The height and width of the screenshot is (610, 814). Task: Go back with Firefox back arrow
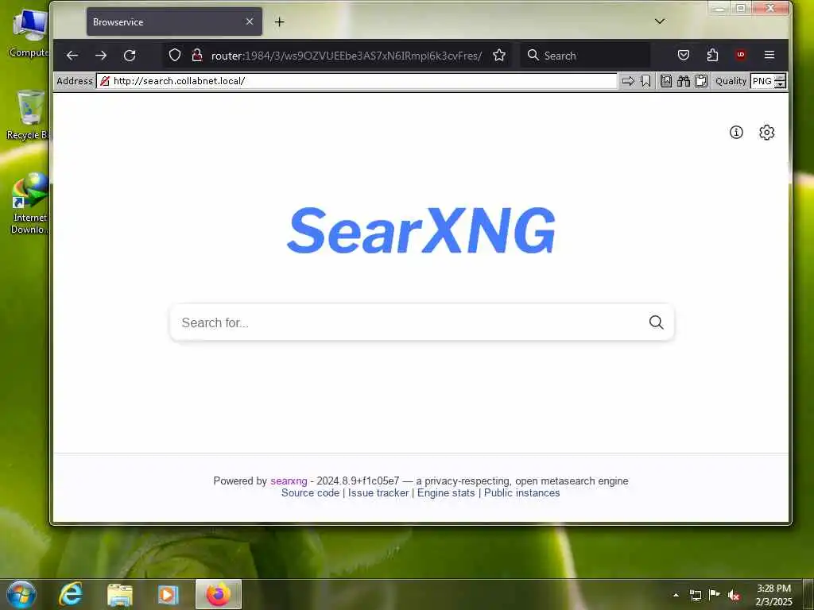(72, 56)
